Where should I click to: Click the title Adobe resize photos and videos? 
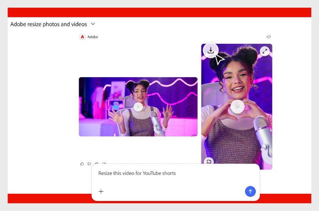(x=49, y=24)
